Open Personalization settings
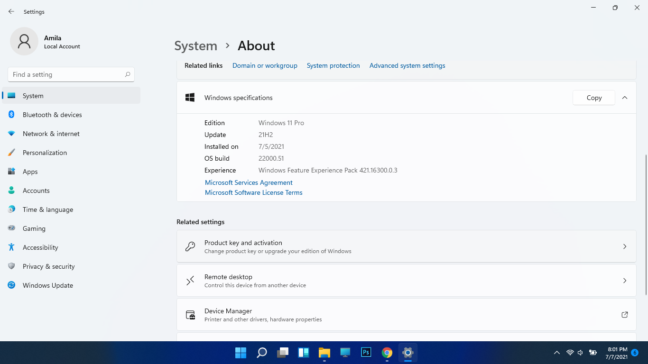Screen dimensions: 648x364 pos(71,153)
